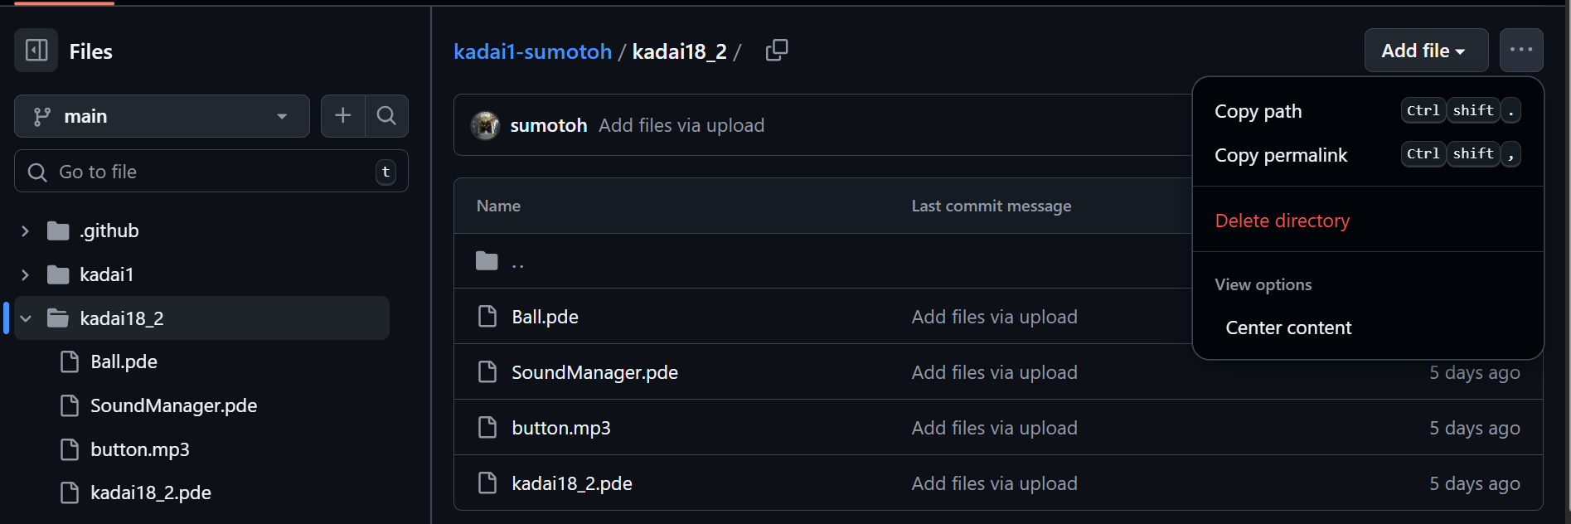
Task: Expand the kadai1 folder chevron
Action: tap(25, 274)
